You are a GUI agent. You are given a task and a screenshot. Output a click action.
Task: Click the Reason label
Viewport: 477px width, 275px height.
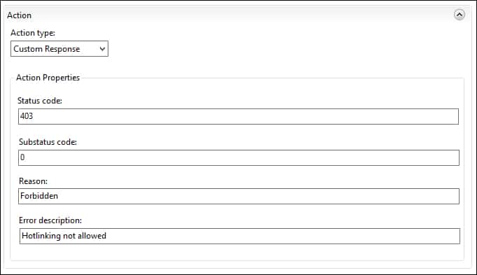click(33, 181)
